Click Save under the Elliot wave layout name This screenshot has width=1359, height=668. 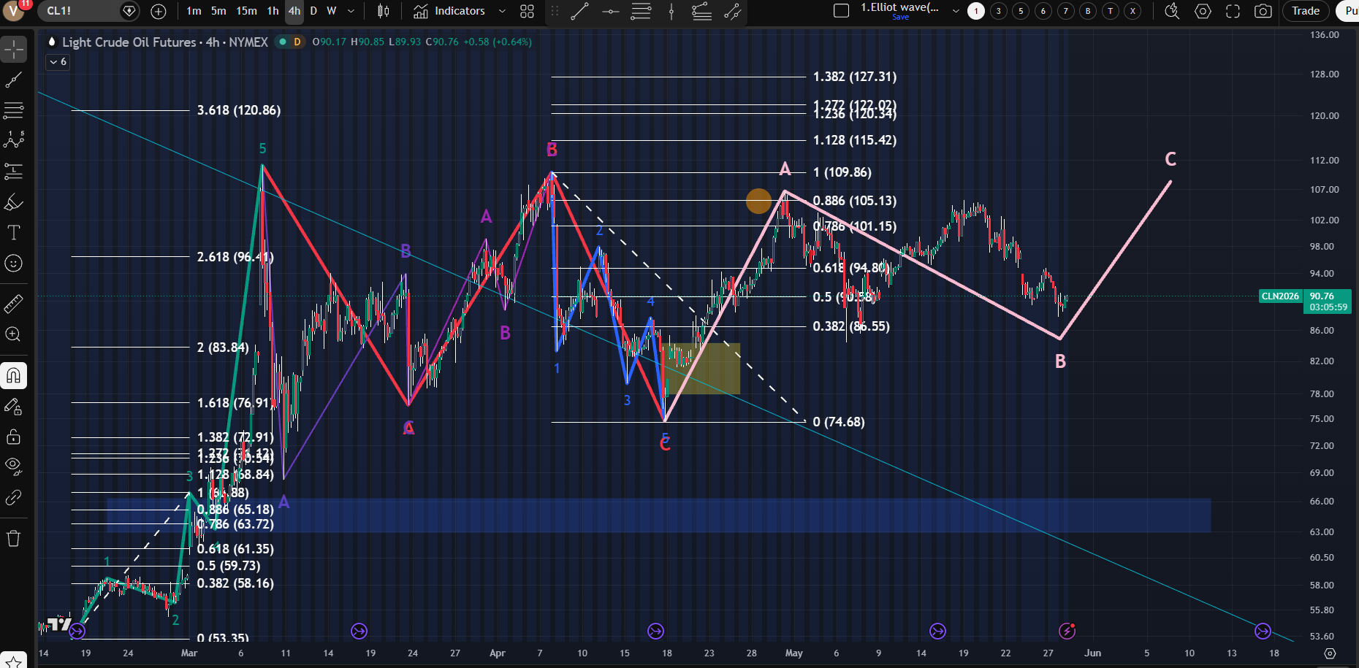[x=901, y=18]
